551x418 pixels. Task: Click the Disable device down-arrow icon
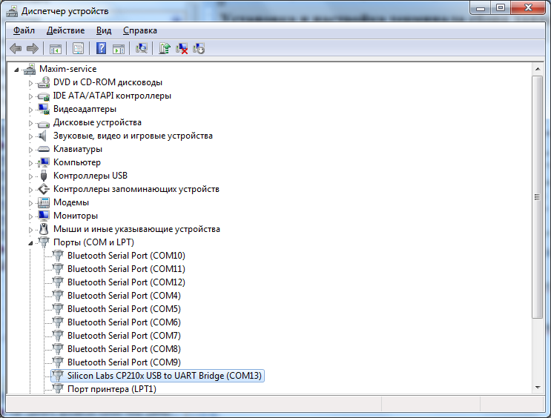[199, 49]
